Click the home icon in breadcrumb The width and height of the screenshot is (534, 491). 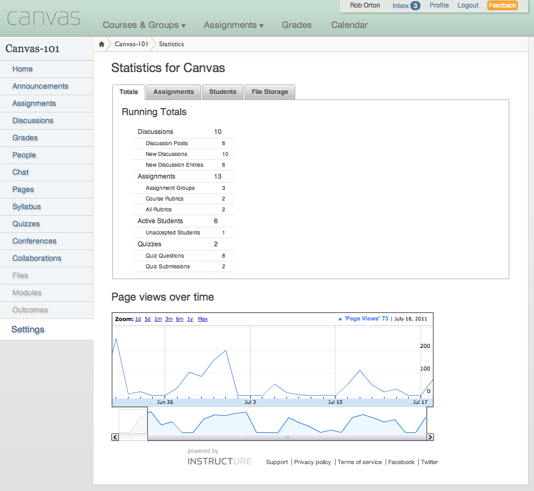(x=102, y=44)
